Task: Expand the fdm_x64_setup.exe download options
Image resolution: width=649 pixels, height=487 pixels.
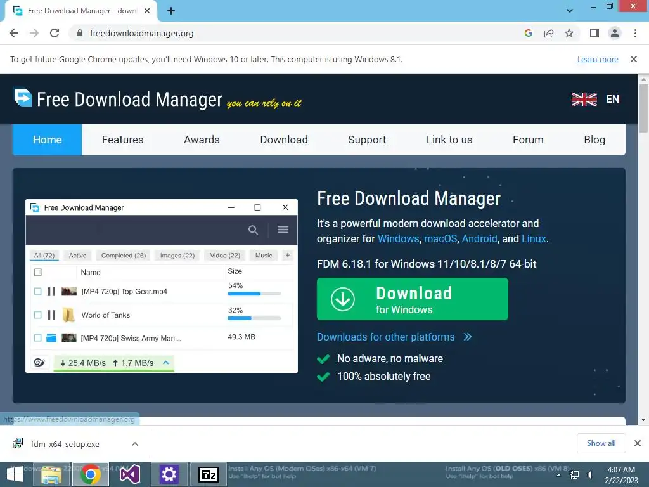Action: (x=135, y=444)
